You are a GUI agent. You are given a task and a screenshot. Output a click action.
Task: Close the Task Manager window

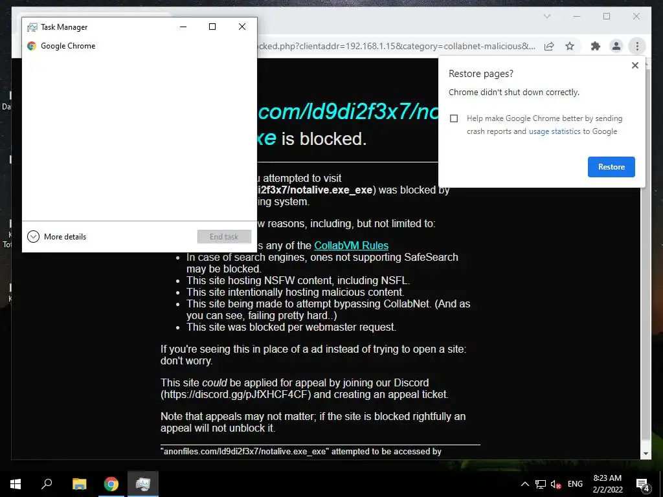(x=242, y=27)
